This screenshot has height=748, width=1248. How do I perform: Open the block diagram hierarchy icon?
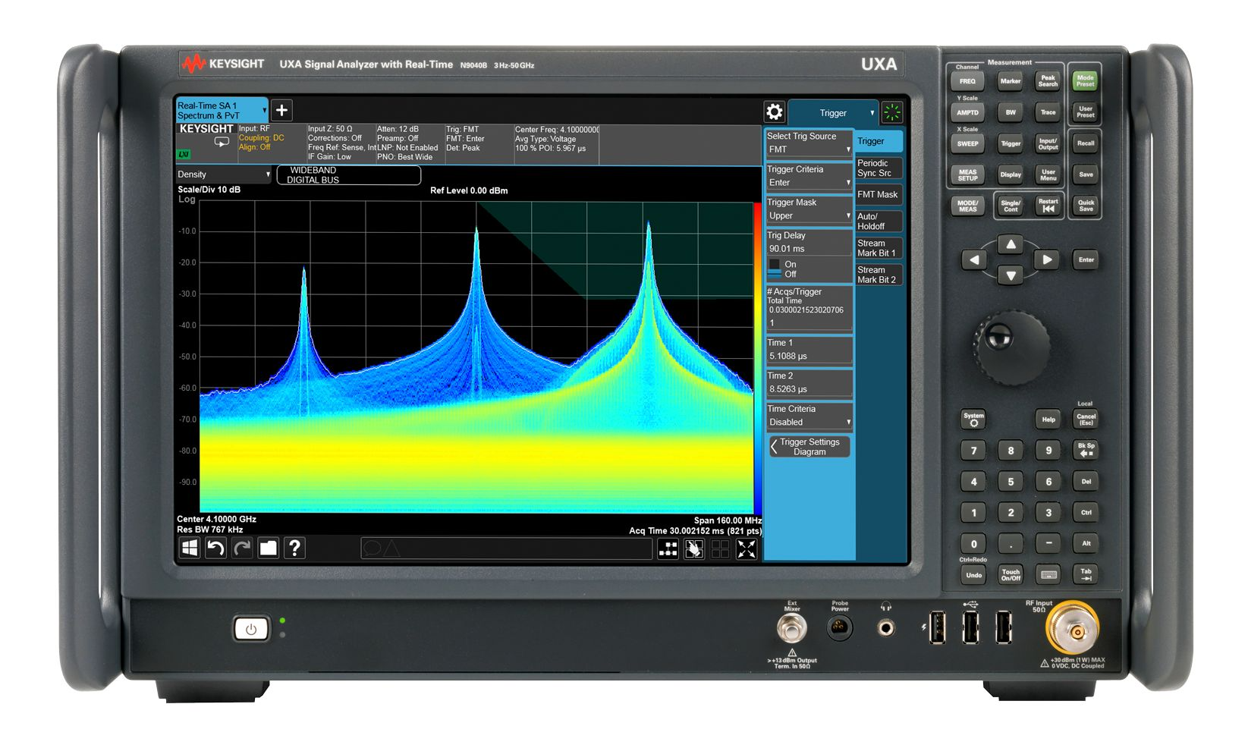(x=668, y=549)
